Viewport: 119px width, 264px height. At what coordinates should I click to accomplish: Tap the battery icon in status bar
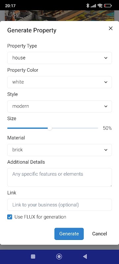108,6
